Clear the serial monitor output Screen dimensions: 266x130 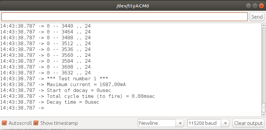[x=249, y=123]
